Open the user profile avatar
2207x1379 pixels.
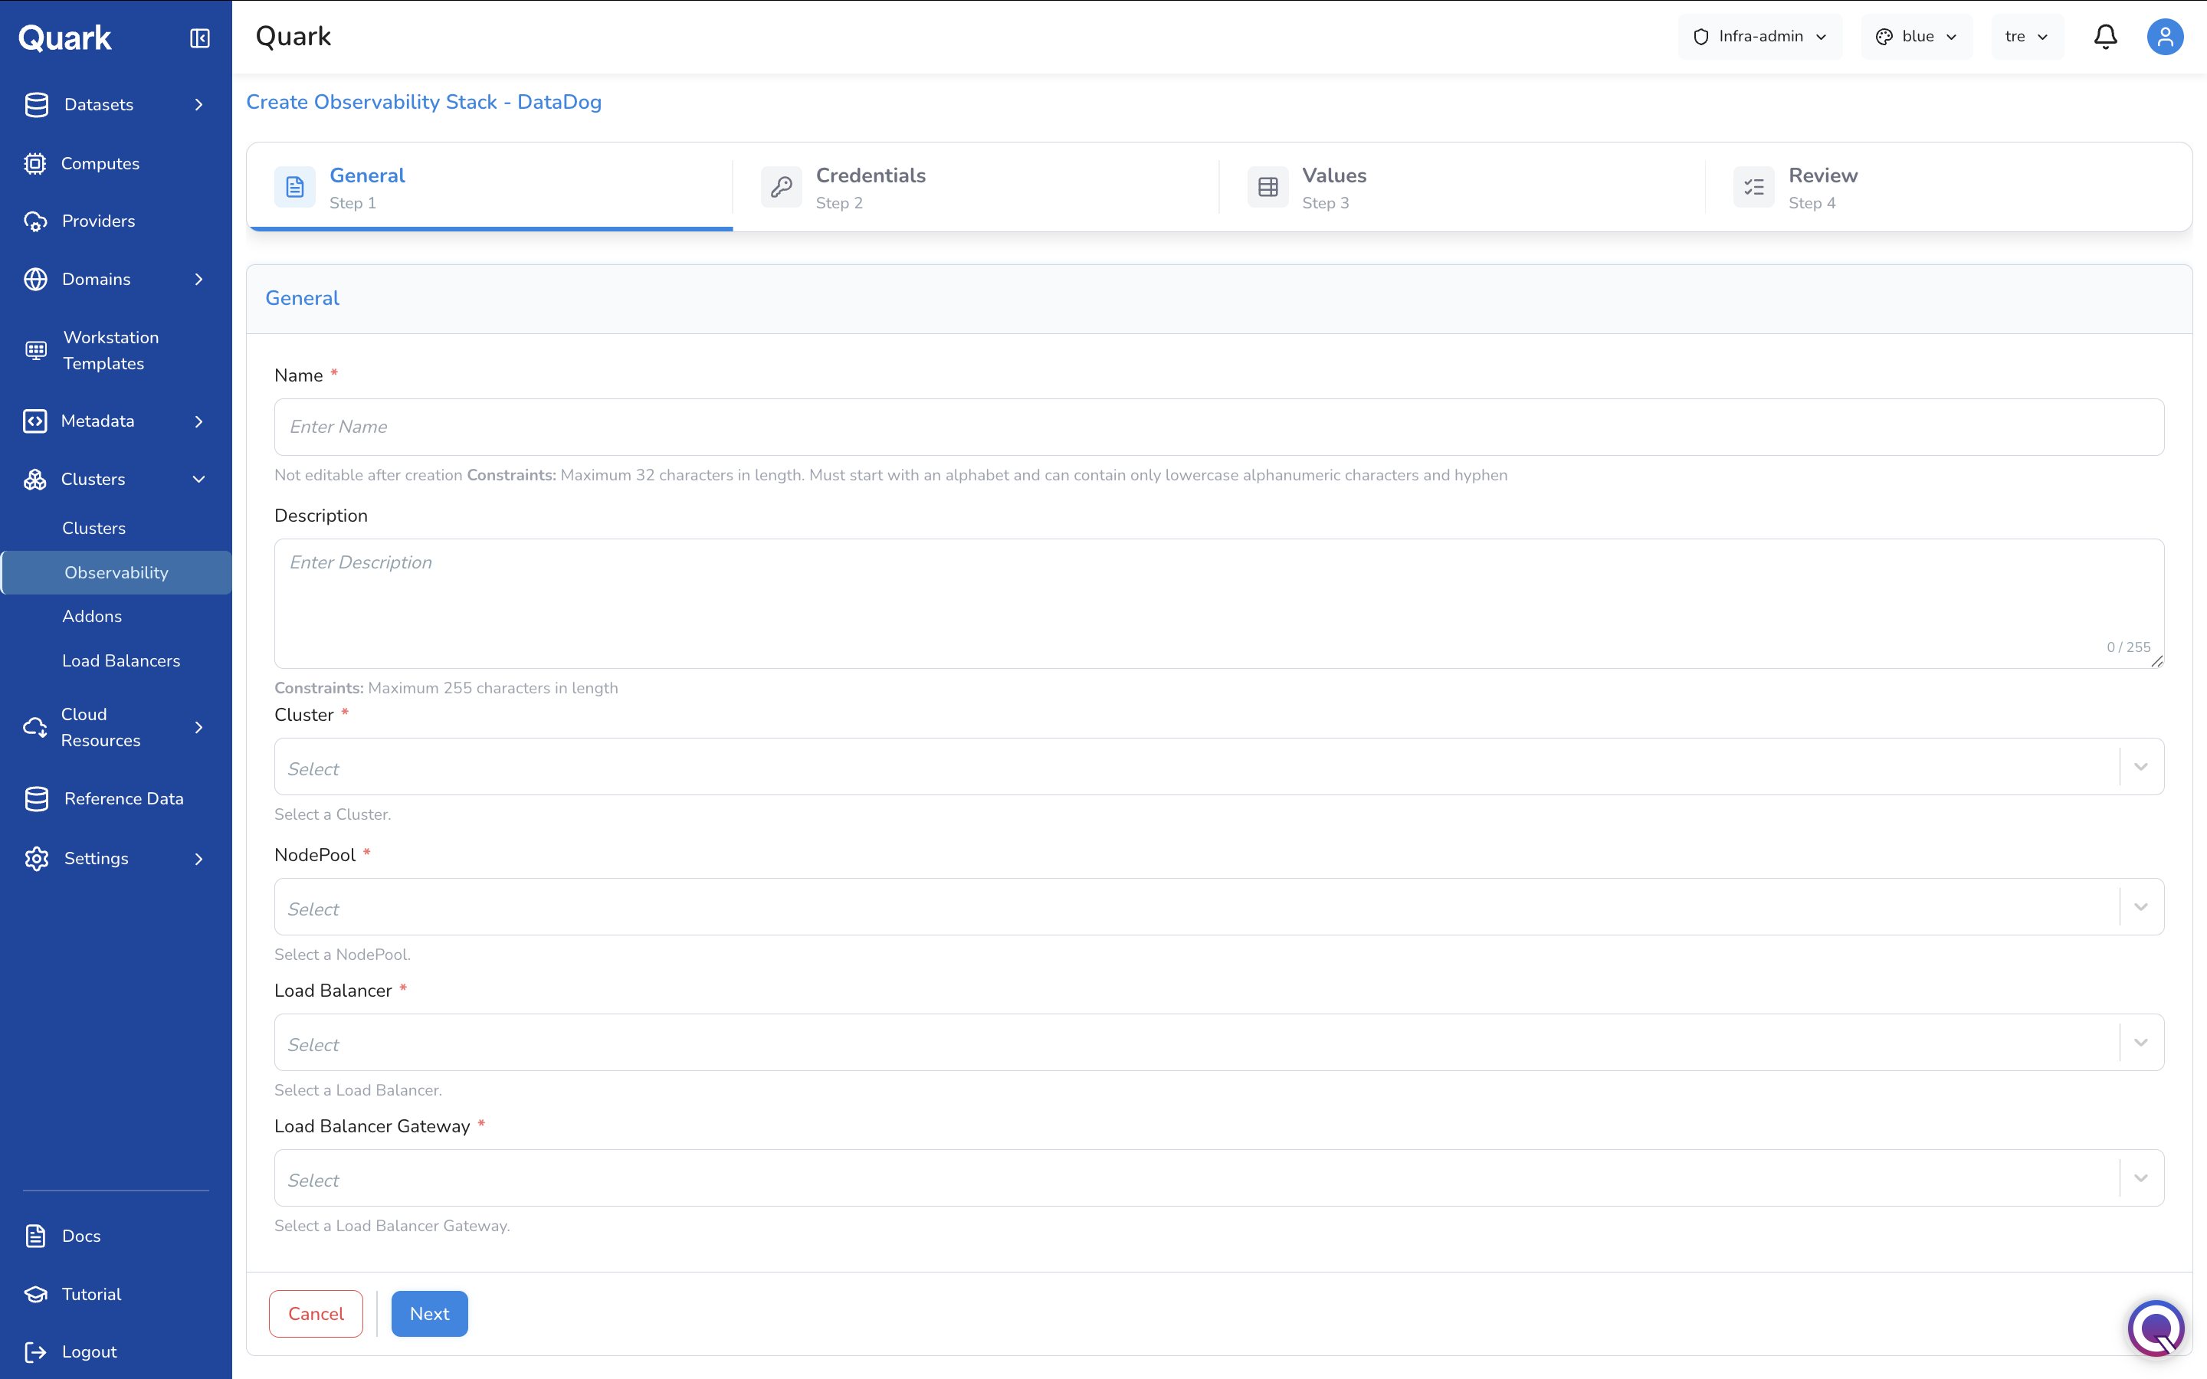coord(2164,37)
